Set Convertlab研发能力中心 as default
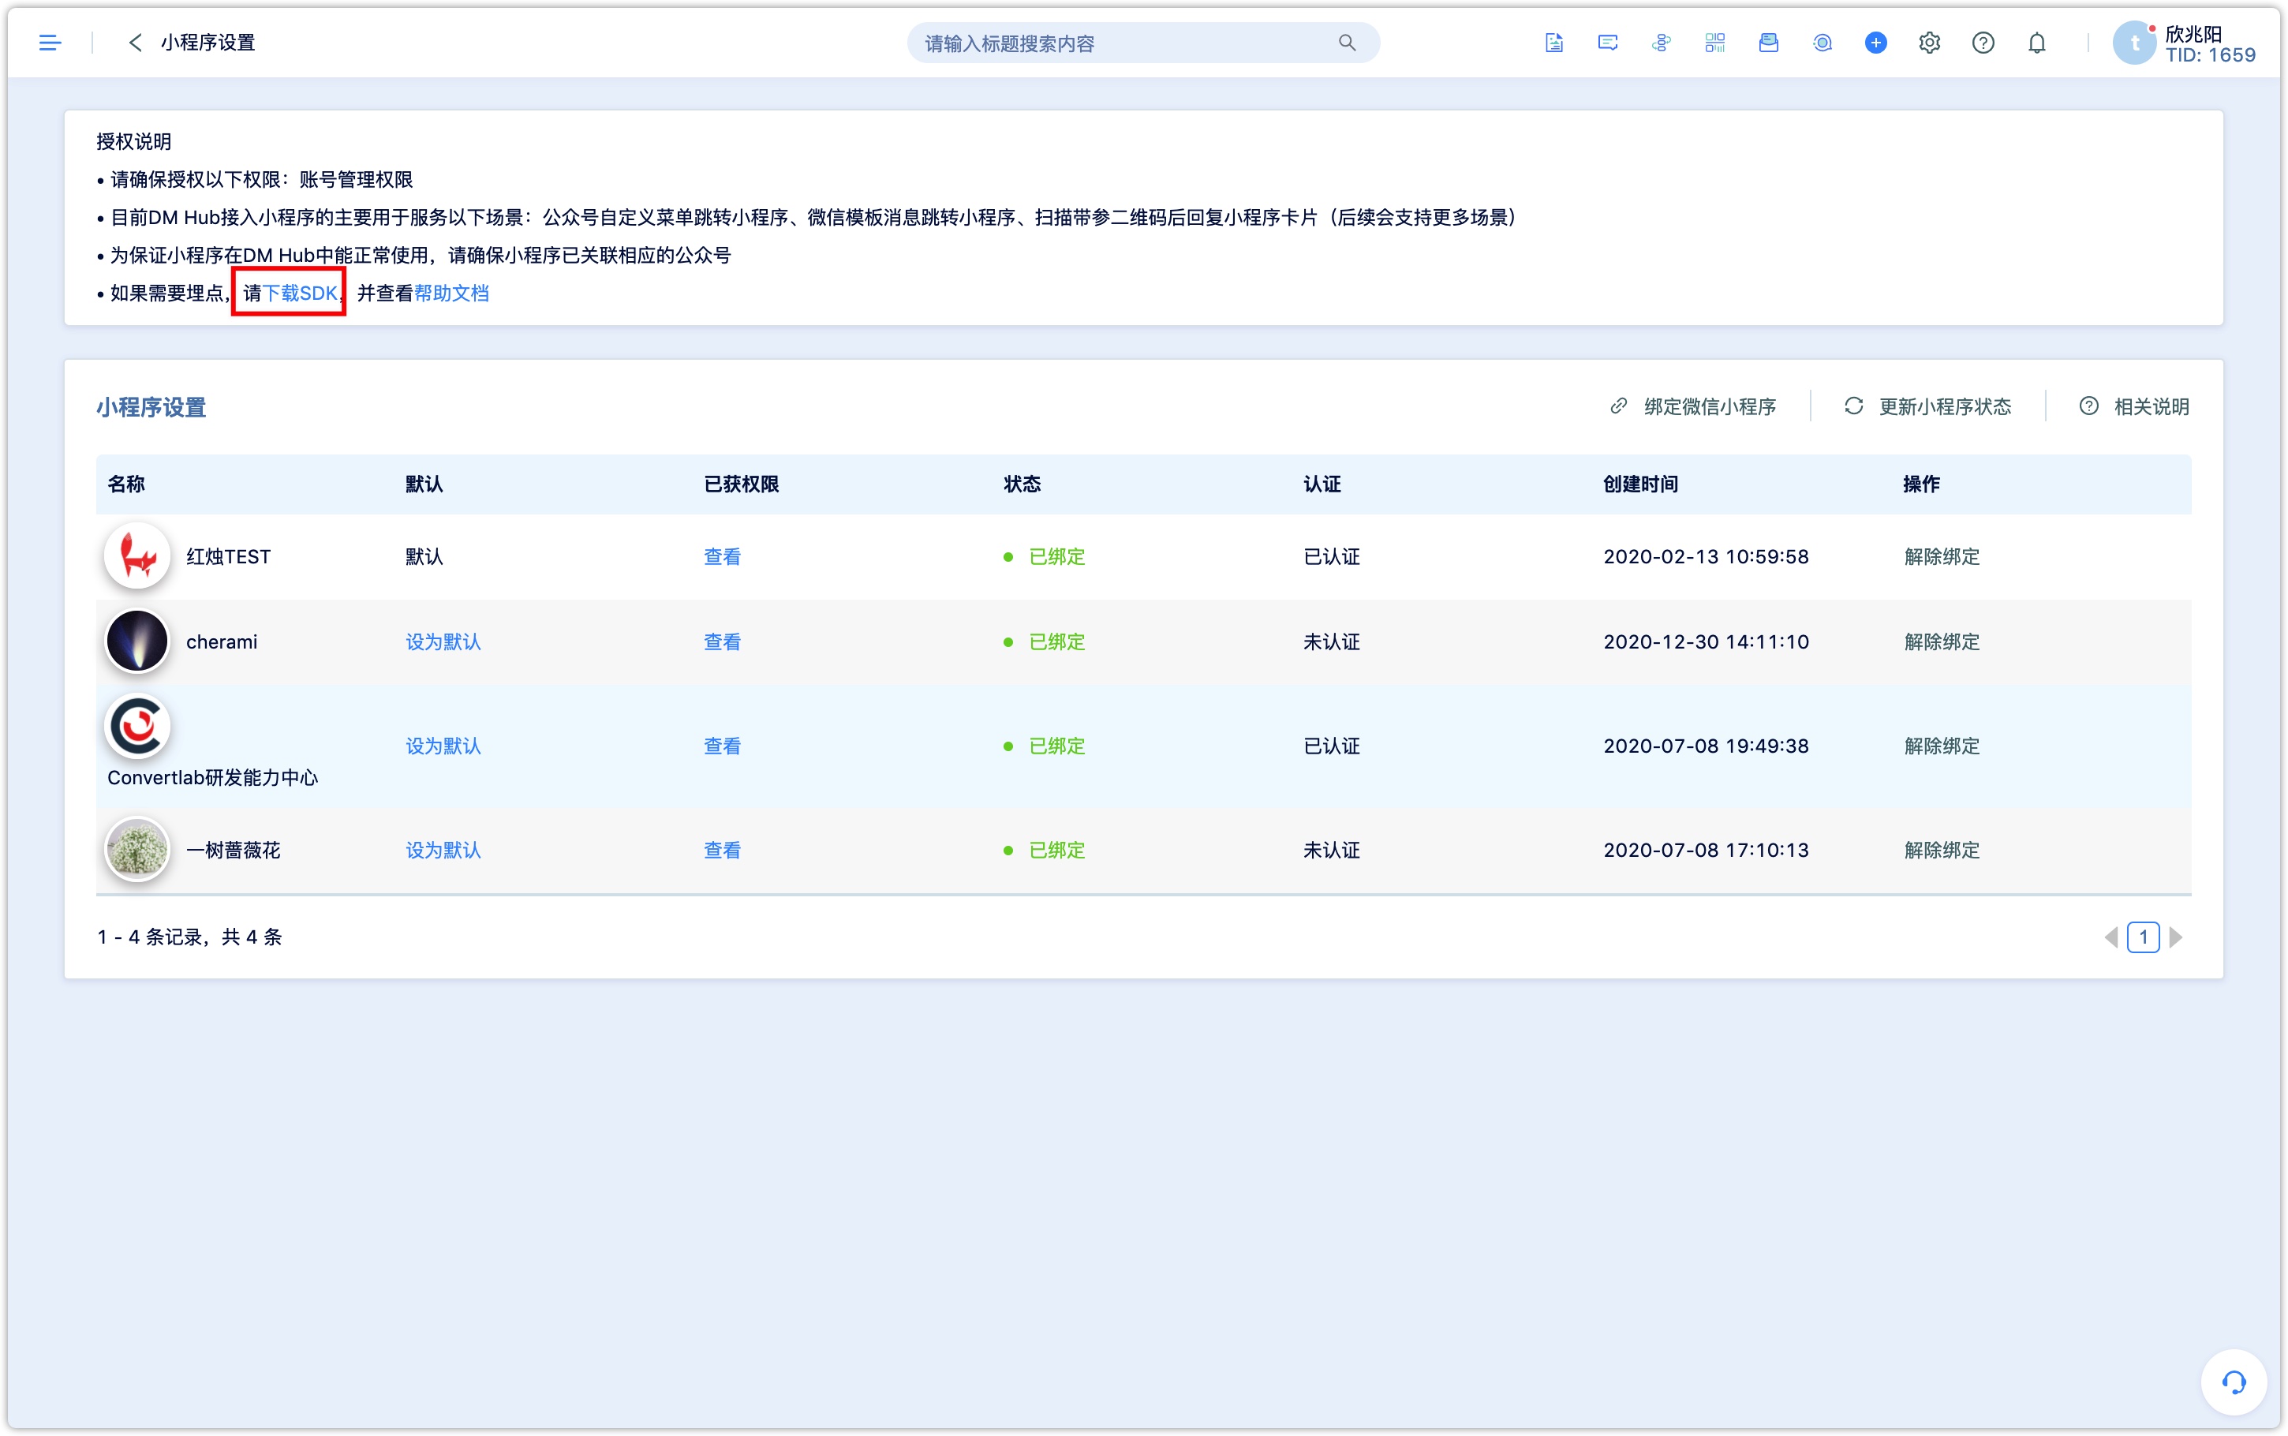Viewport: 2288px width, 1436px height. click(x=443, y=746)
